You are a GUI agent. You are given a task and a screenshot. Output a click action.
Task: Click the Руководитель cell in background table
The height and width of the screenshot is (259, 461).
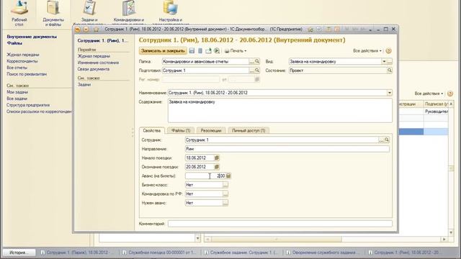click(437, 112)
